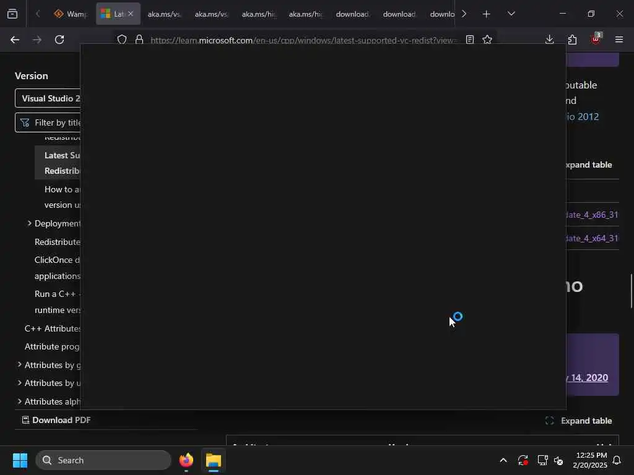The width and height of the screenshot is (634, 475).
Task: Open the Visual Studio version dropdown
Action: click(48, 98)
